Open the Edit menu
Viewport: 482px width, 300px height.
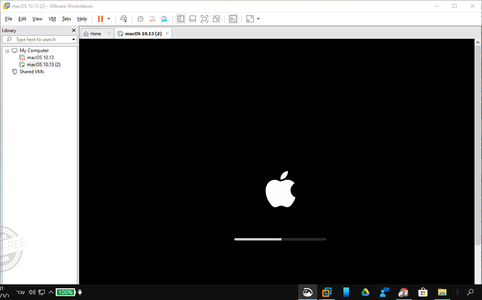[x=22, y=19]
